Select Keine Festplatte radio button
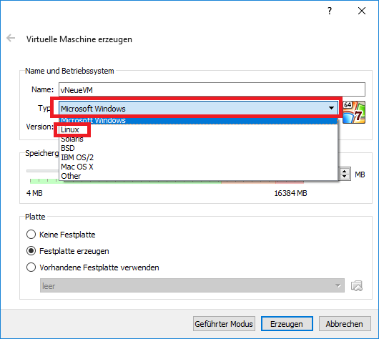The image size is (379, 339). coord(31,235)
